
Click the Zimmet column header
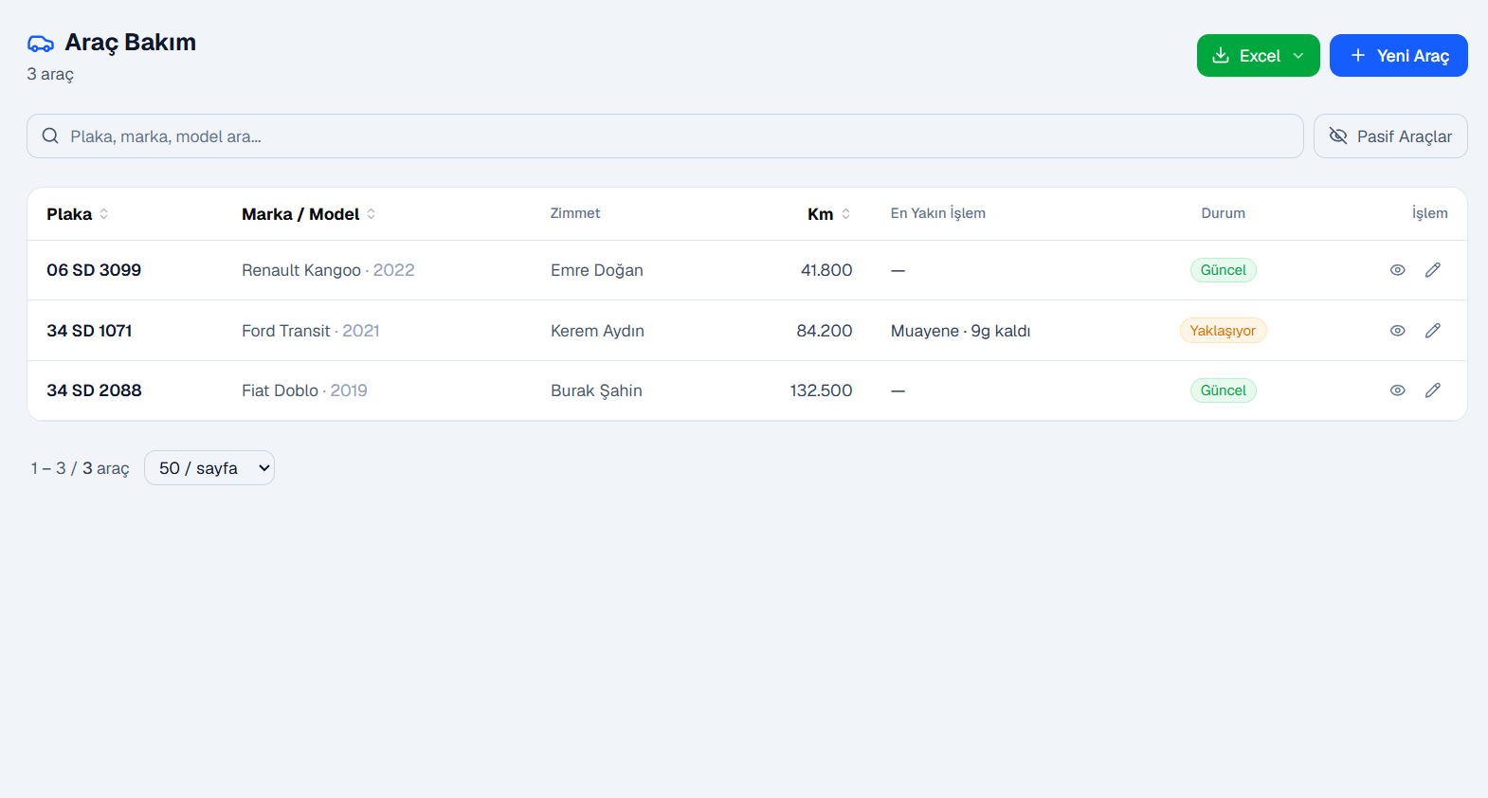[x=575, y=213]
